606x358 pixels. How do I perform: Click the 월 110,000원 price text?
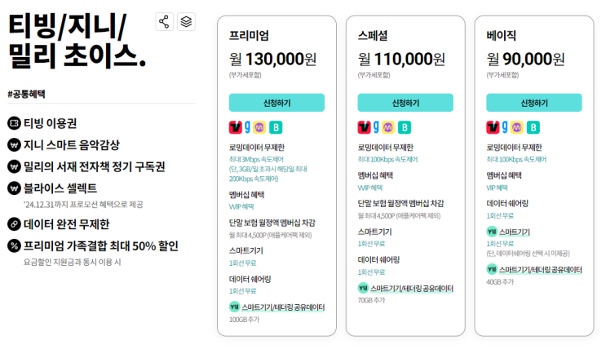click(401, 59)
